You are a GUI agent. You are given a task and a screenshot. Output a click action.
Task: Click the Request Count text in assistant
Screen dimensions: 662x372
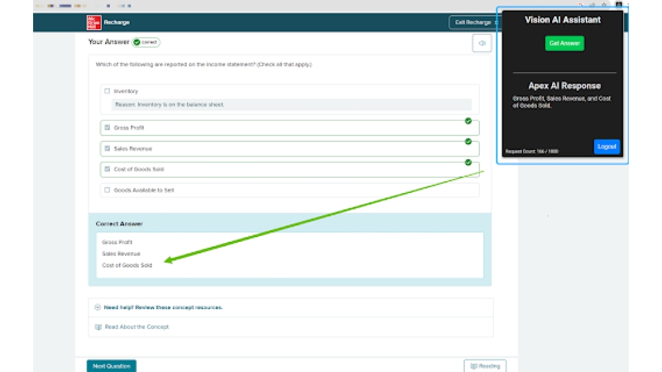tap(532, 151)
